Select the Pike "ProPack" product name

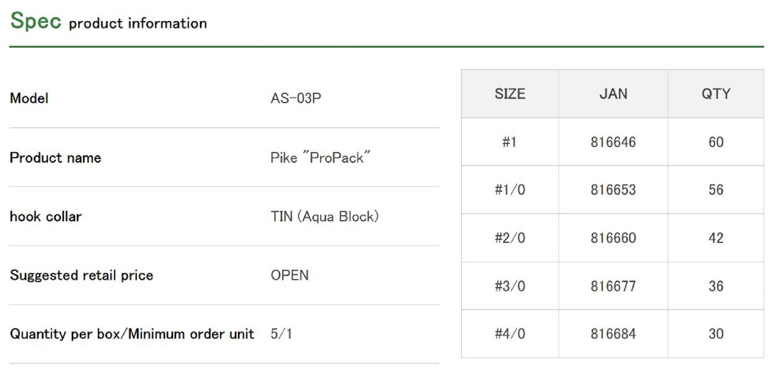click(320, 158)
